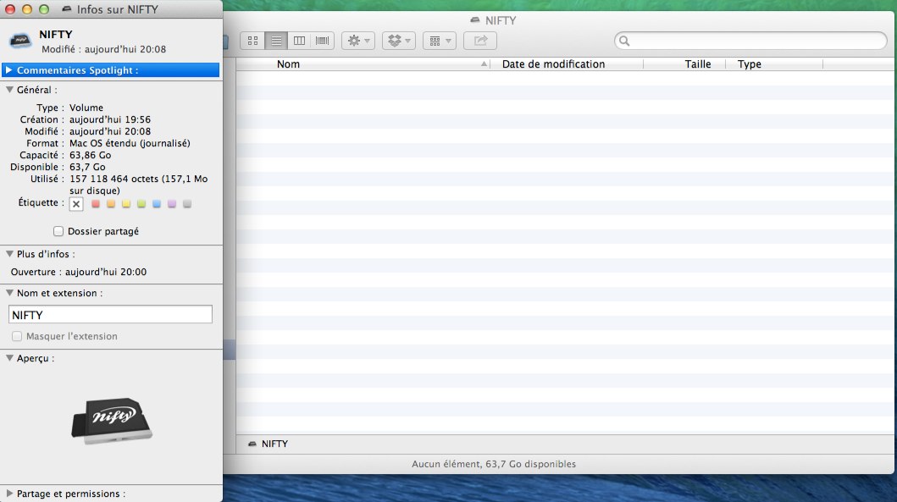Click the Création value aujourd'hui 19:56
The image size is (897, 502).
tap(110, 119)
